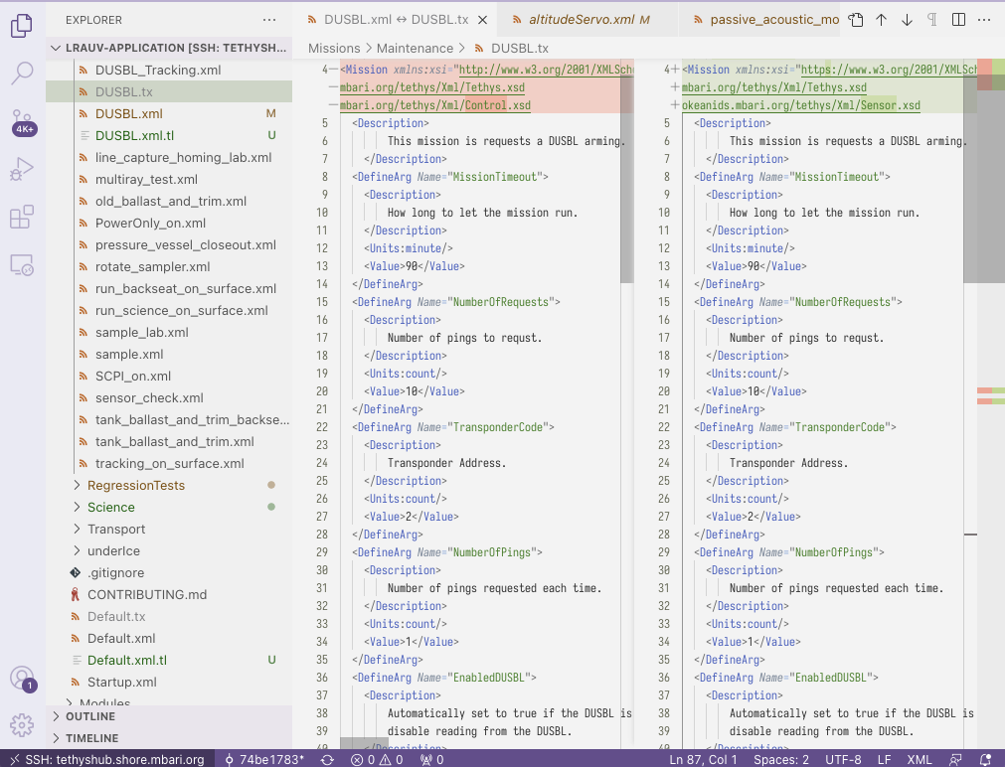
Task: Open the Extensions view
Action: (22, 218)
